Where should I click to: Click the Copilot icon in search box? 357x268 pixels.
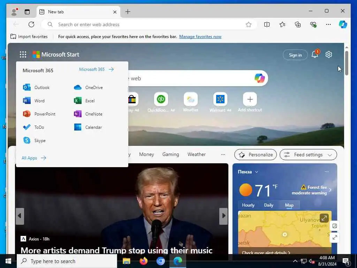tap(259, 78)
